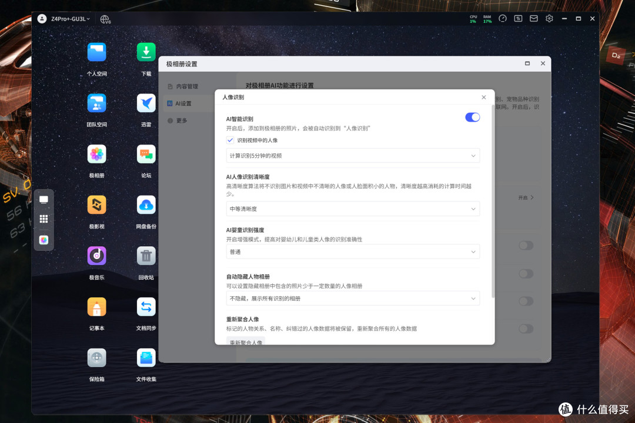Open the system settings gear icon
This screenshot has width=635, height=423.
tap(549, 19)
